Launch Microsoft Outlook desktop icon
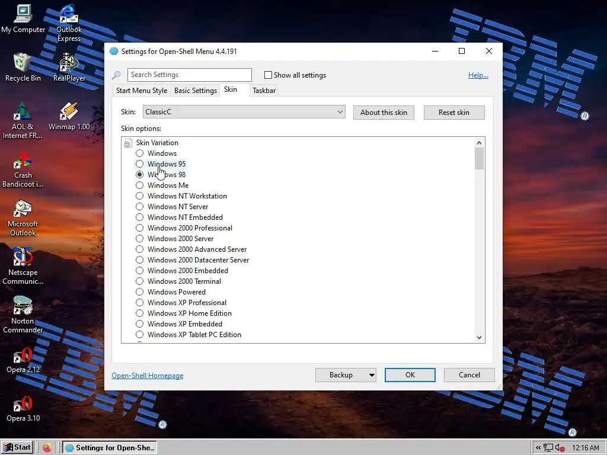This screenshot has height=455, width=607. [x=23, y=218]
